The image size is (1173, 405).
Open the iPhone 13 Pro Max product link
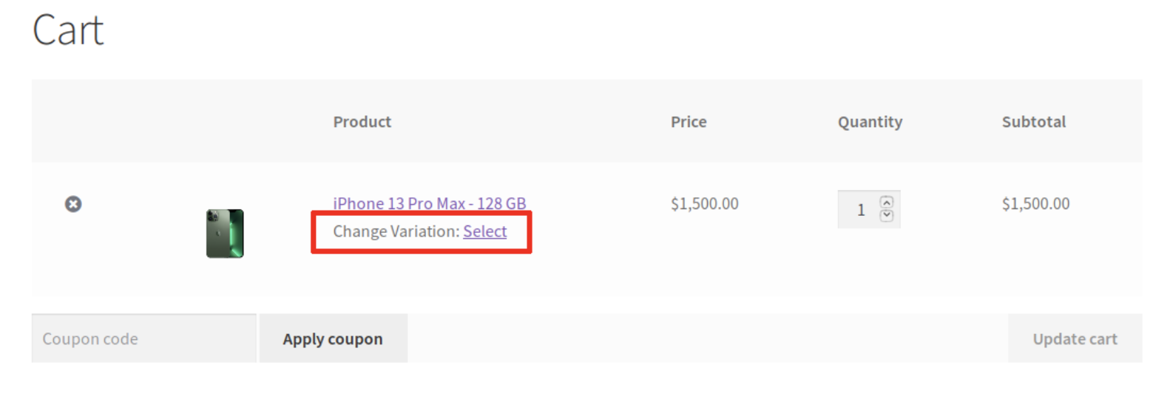(429, 203)
